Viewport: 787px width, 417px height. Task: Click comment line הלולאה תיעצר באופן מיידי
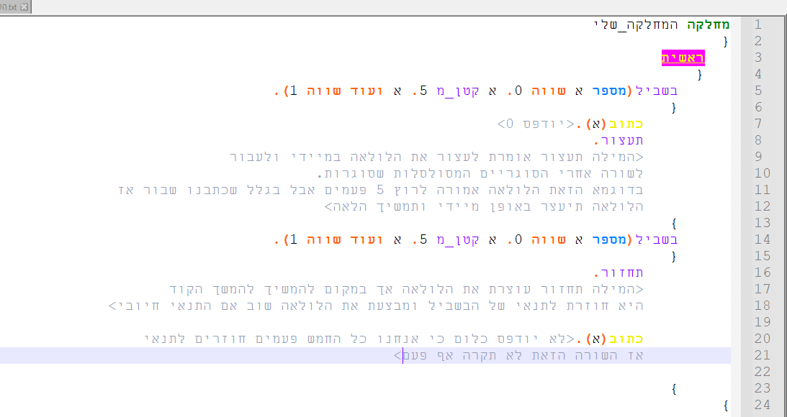485,206
